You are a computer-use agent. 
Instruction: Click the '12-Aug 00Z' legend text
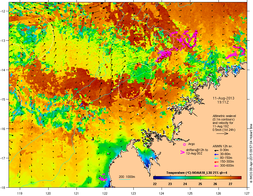(x=194, y=153)
